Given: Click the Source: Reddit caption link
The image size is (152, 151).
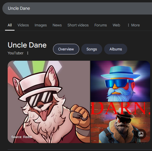Looking at the screenshot, I should pyautogui.click(x=22, y=137).
